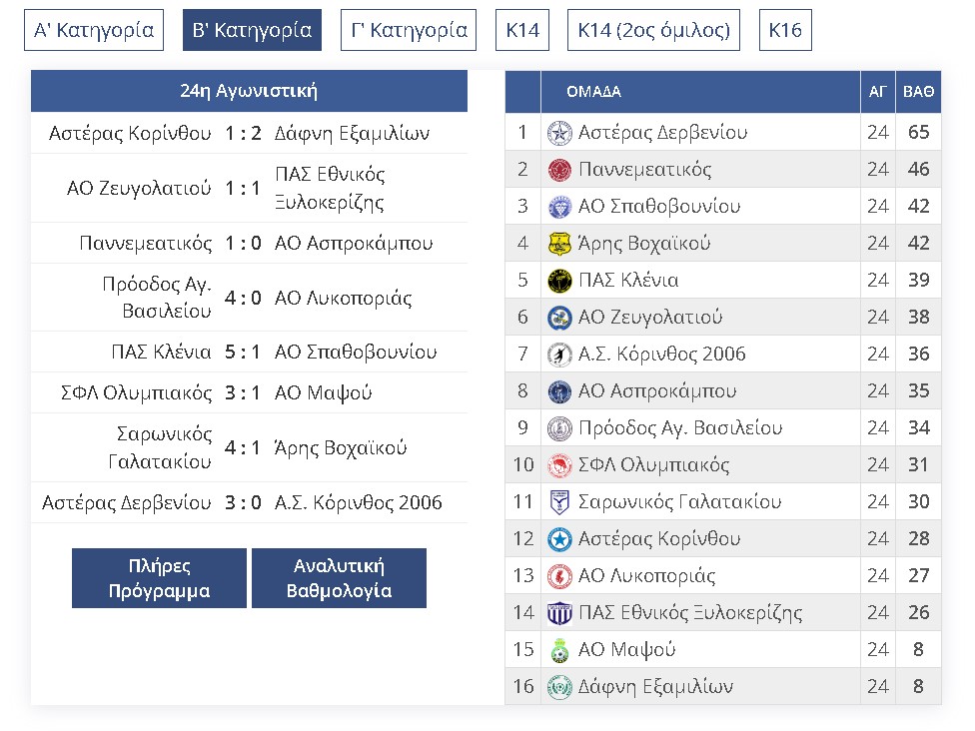
Task: Open the Α.Σ. Κόρινθος 2006 standings link
Action: (661, 354)
